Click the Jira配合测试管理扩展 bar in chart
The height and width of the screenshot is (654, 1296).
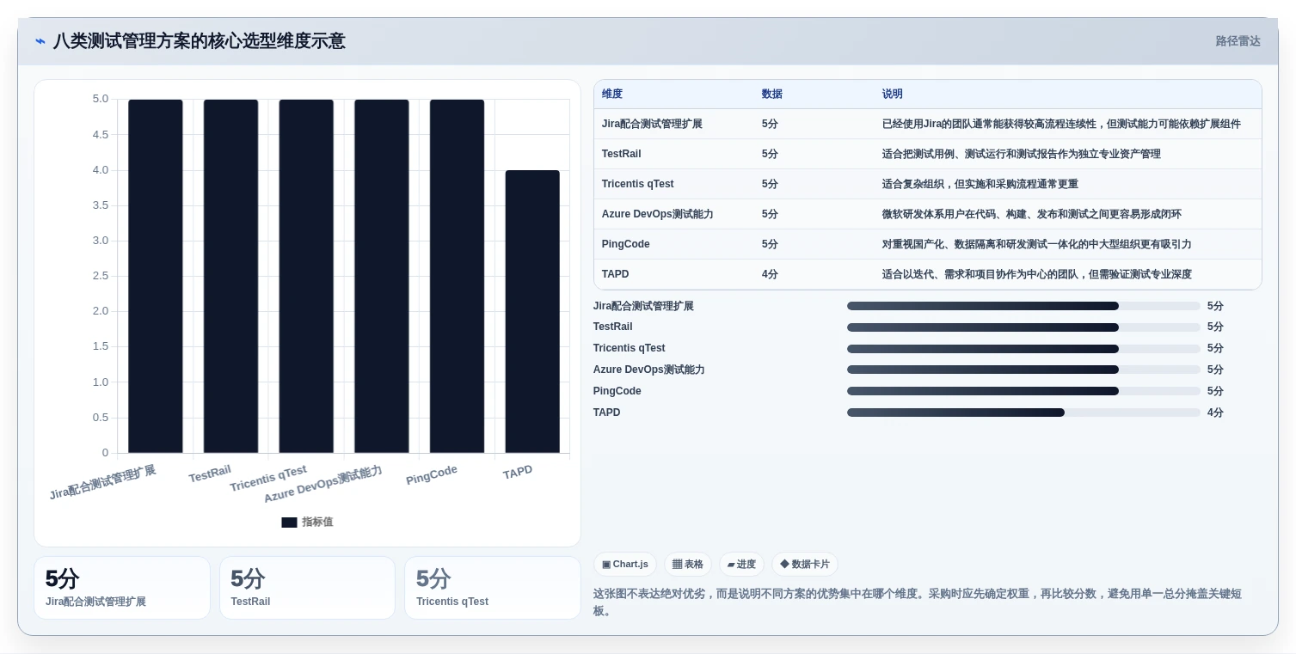(156, 276)
